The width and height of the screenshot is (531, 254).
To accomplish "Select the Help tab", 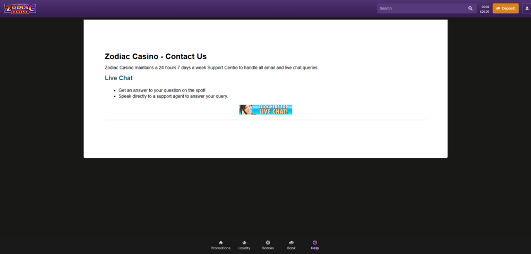I will tap(315, 245).
